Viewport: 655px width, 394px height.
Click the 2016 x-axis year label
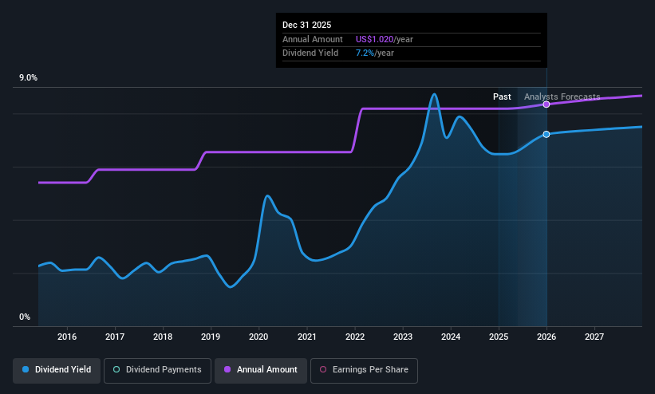[x=67, y=337]
